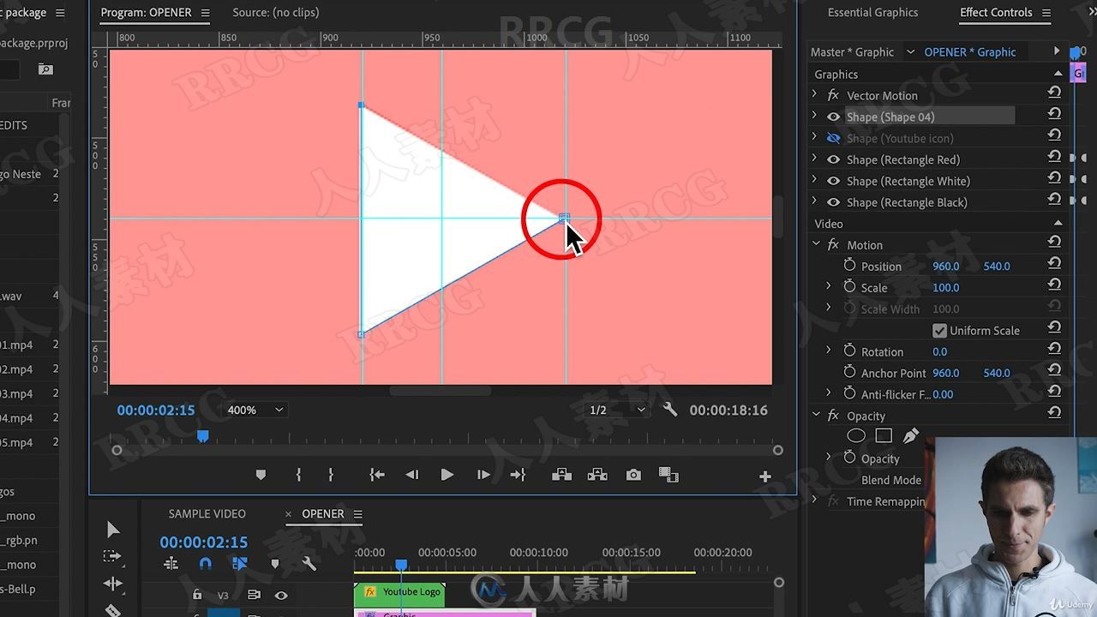
Task: Click the Add Marker button
Action: pos(261,475)
